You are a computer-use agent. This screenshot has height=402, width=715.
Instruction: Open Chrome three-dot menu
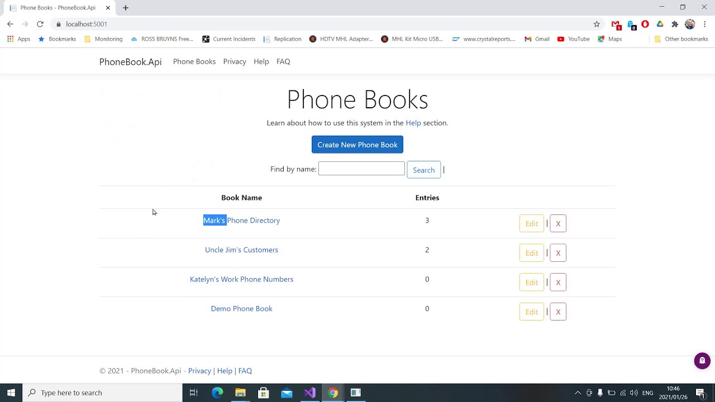click(705, 24)
